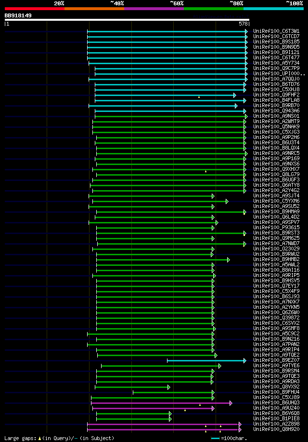Click the UniRef100_A9TYE6 label
Viewport: 308px width, 442px height.
click(276, 366)
